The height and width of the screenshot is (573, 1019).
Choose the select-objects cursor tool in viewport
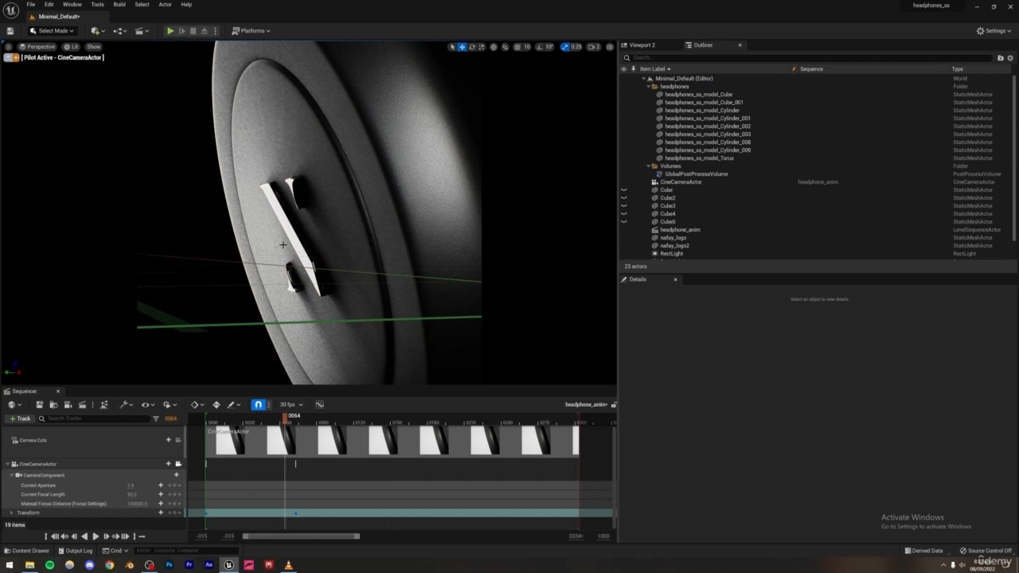tap(452, 47)
